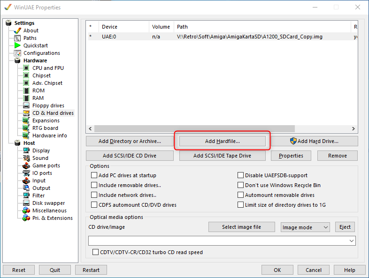
Task: Click the CD & Hard drives icon
Action: click(x=26, y=113)
